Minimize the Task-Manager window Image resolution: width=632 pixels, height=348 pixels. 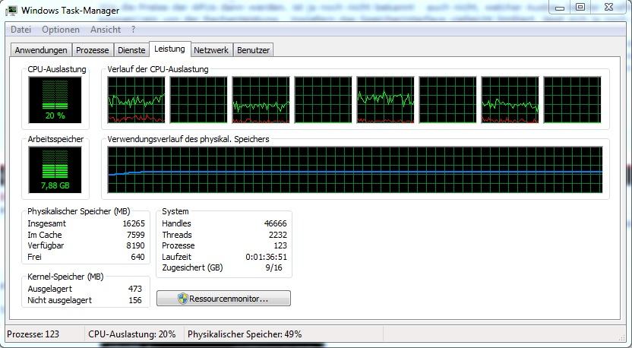click(559, 7)
